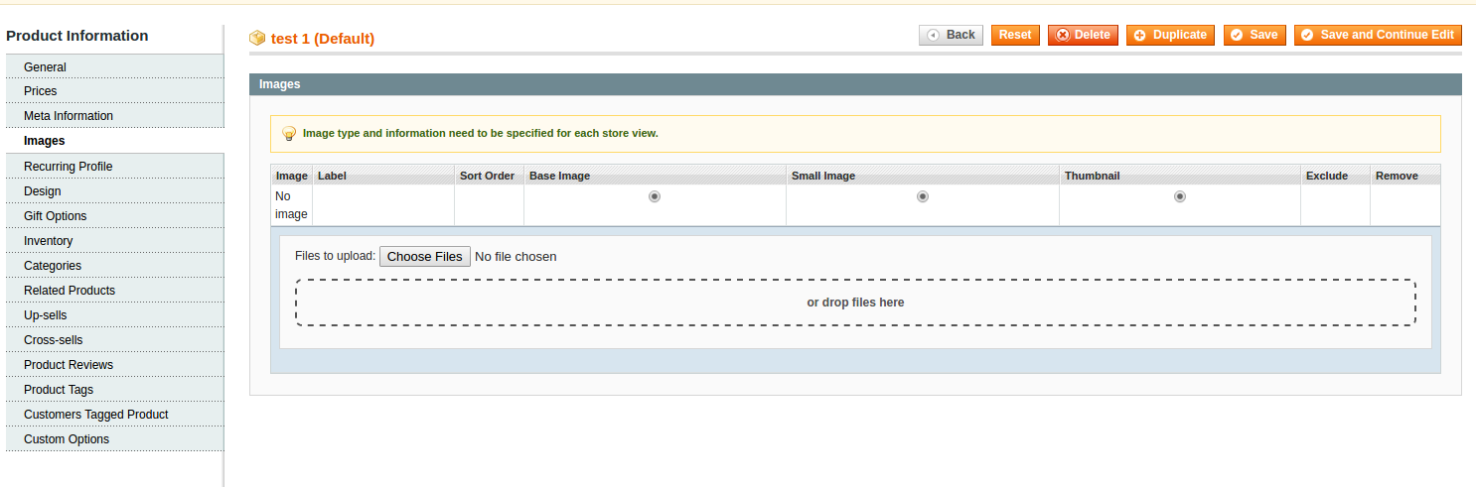The image size is (1476, 487).
Task: Open the Design tab
Action: 115,191
